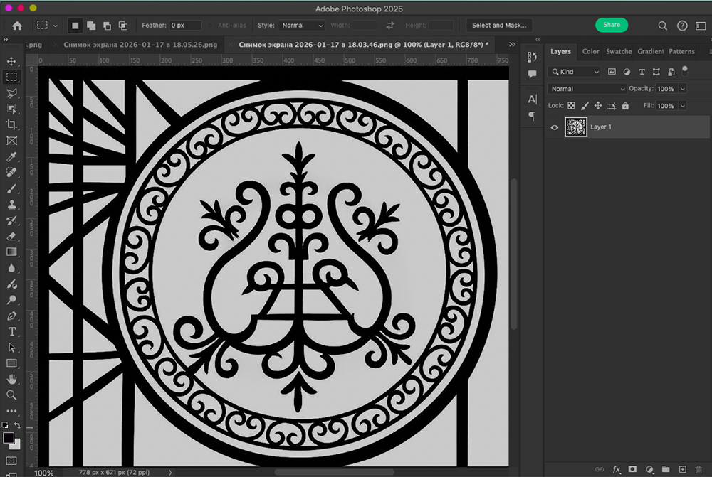
Task: Open the Fill slider dropdown
Action: pos(683,106)
